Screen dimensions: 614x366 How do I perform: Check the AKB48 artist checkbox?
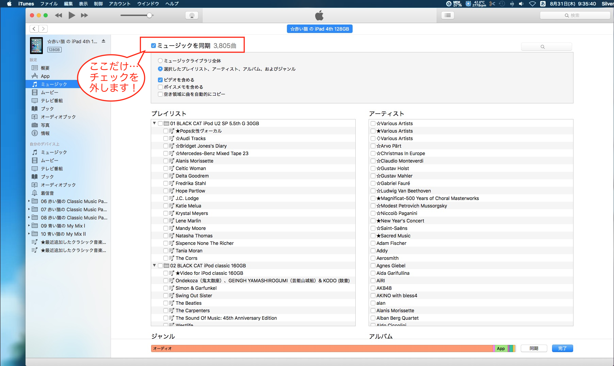click(373, 288)
